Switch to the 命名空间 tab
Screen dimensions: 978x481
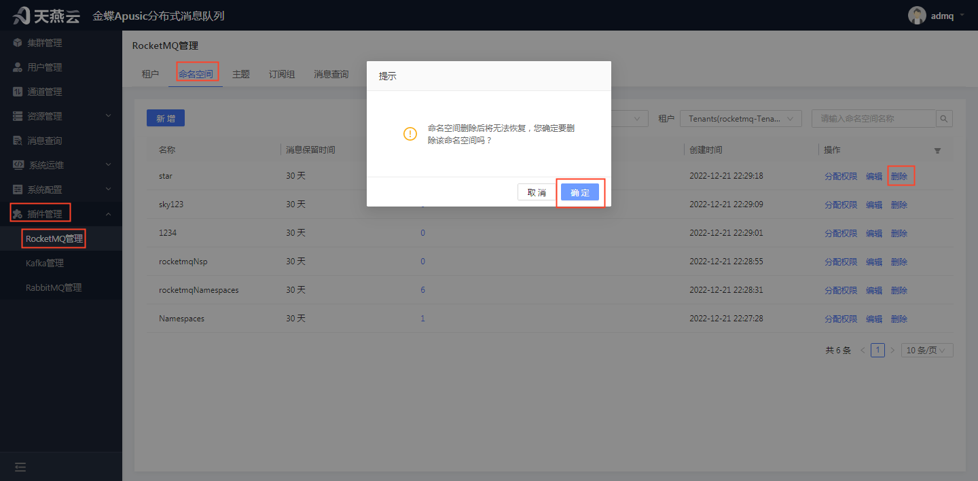196,74
